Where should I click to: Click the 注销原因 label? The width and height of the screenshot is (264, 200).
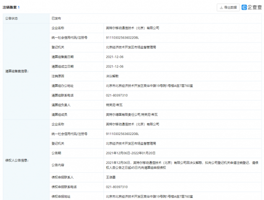coord(58,76)
